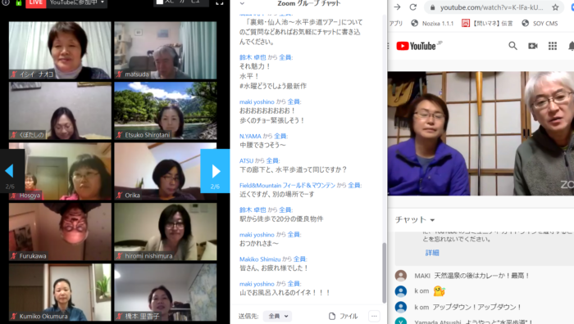574x324 pixels.
Task: Open the SOY CMS bookmark
Action: (540, 23)
